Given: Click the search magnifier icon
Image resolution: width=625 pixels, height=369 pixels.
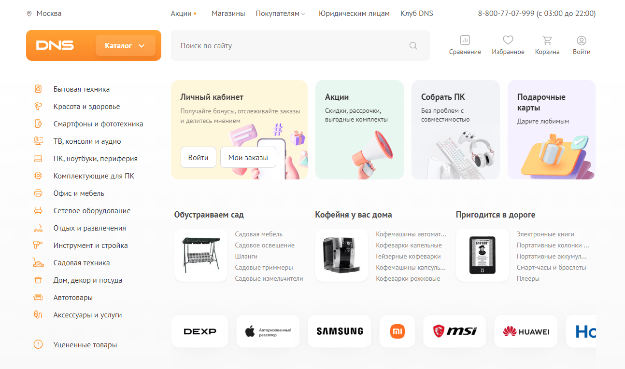Looking at the screenshot, I should point(413,46).
